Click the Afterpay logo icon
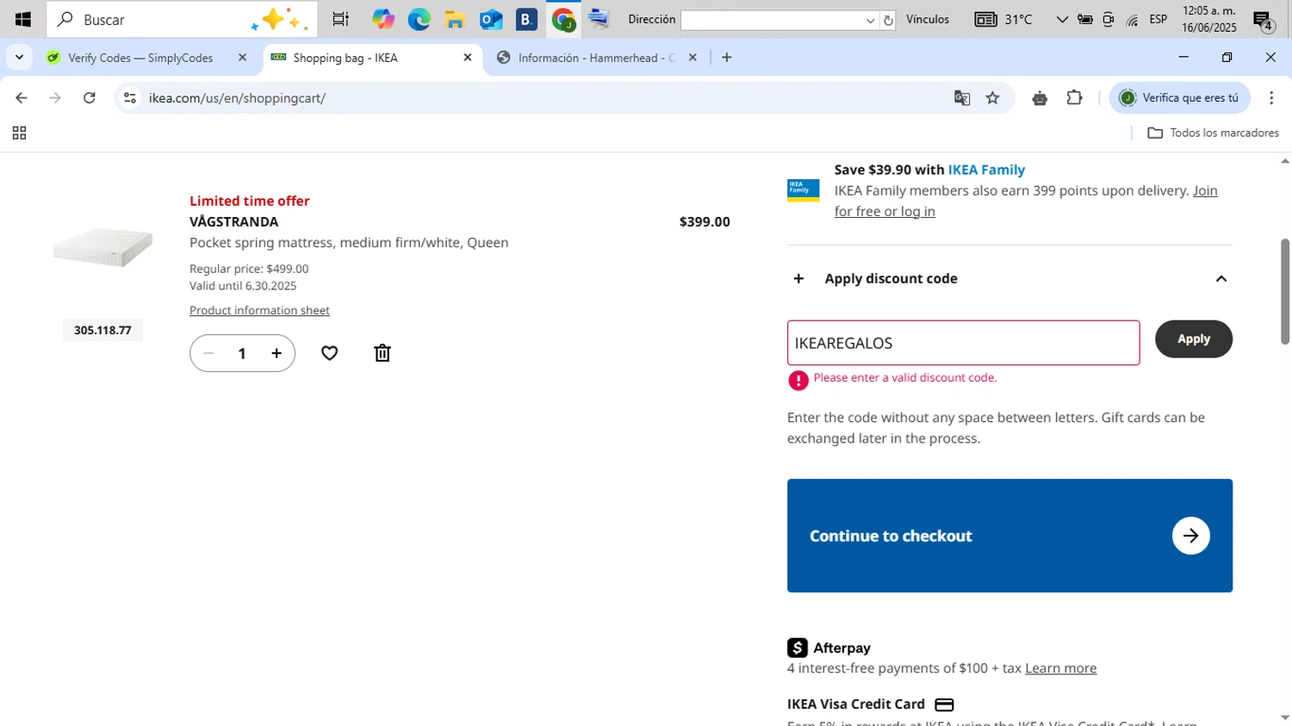The image size is (1292, 726). (798, 648)
